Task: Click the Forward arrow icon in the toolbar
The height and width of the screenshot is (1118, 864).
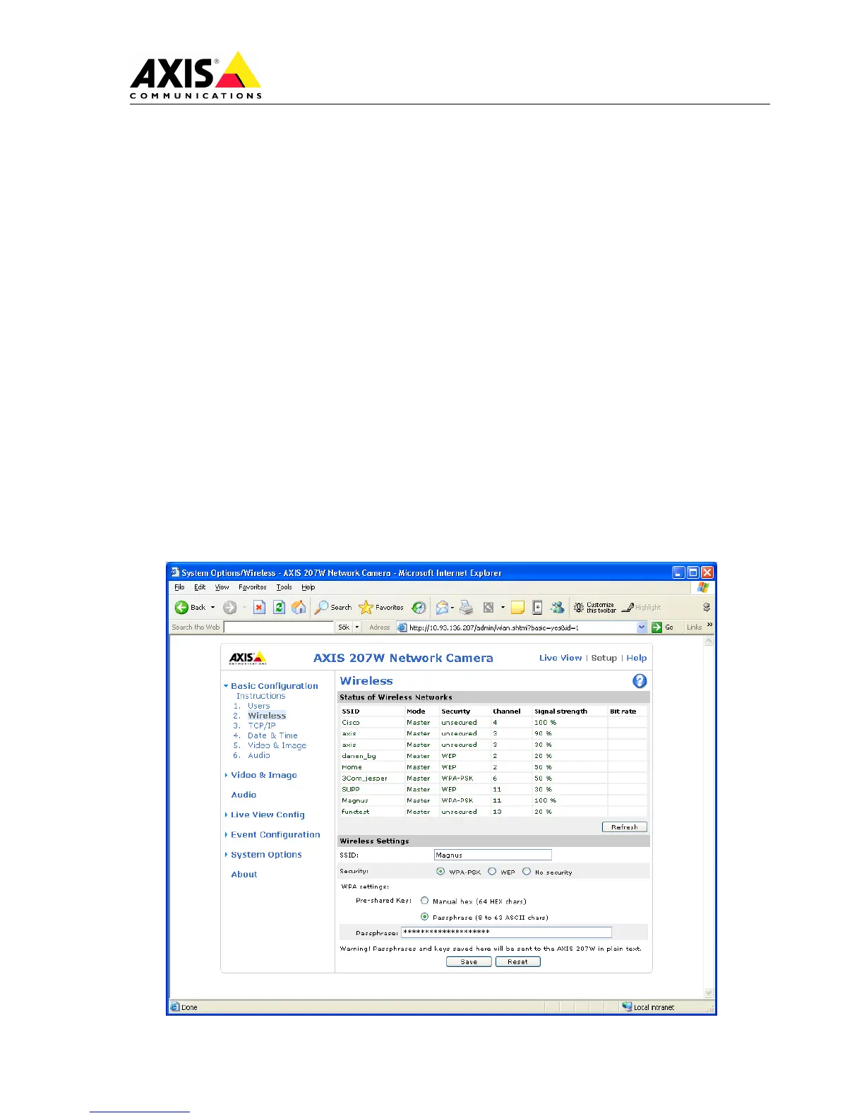Action: [229, 607]
